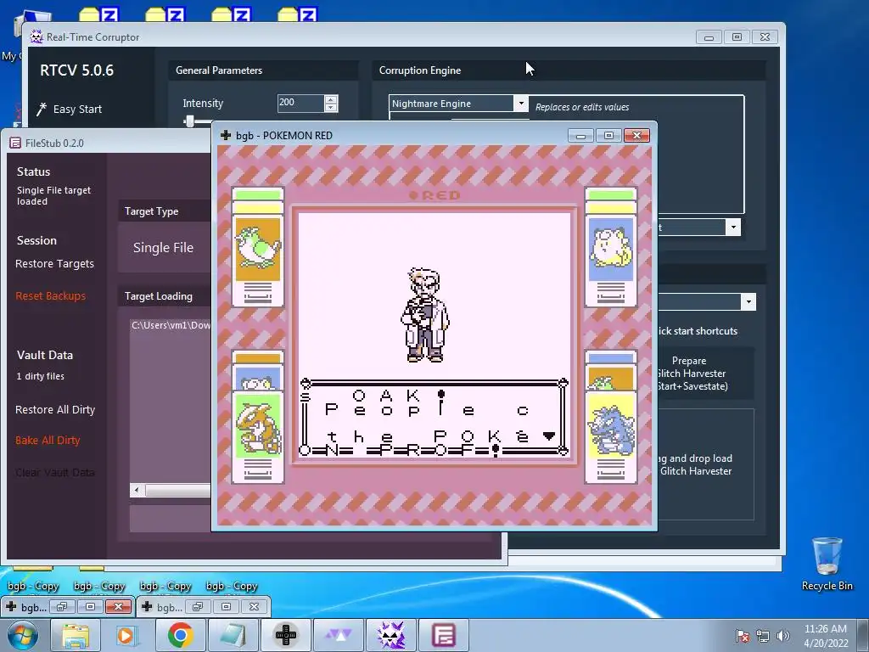Viewport: 869px width, 652px height.
Task: Decrease the Intensity value with the down arrow
Action: point(331,107)
